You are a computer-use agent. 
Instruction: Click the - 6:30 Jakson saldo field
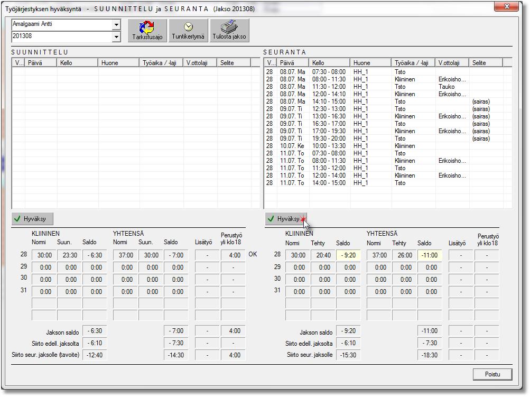pyautogui.click(x=95, y=331)
